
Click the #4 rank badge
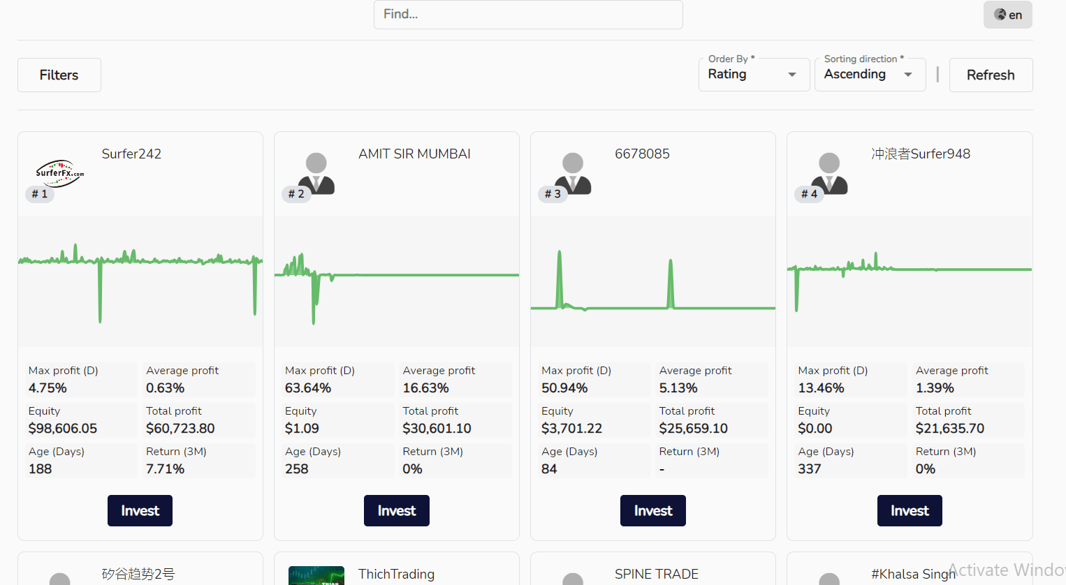tap(809, 194)
